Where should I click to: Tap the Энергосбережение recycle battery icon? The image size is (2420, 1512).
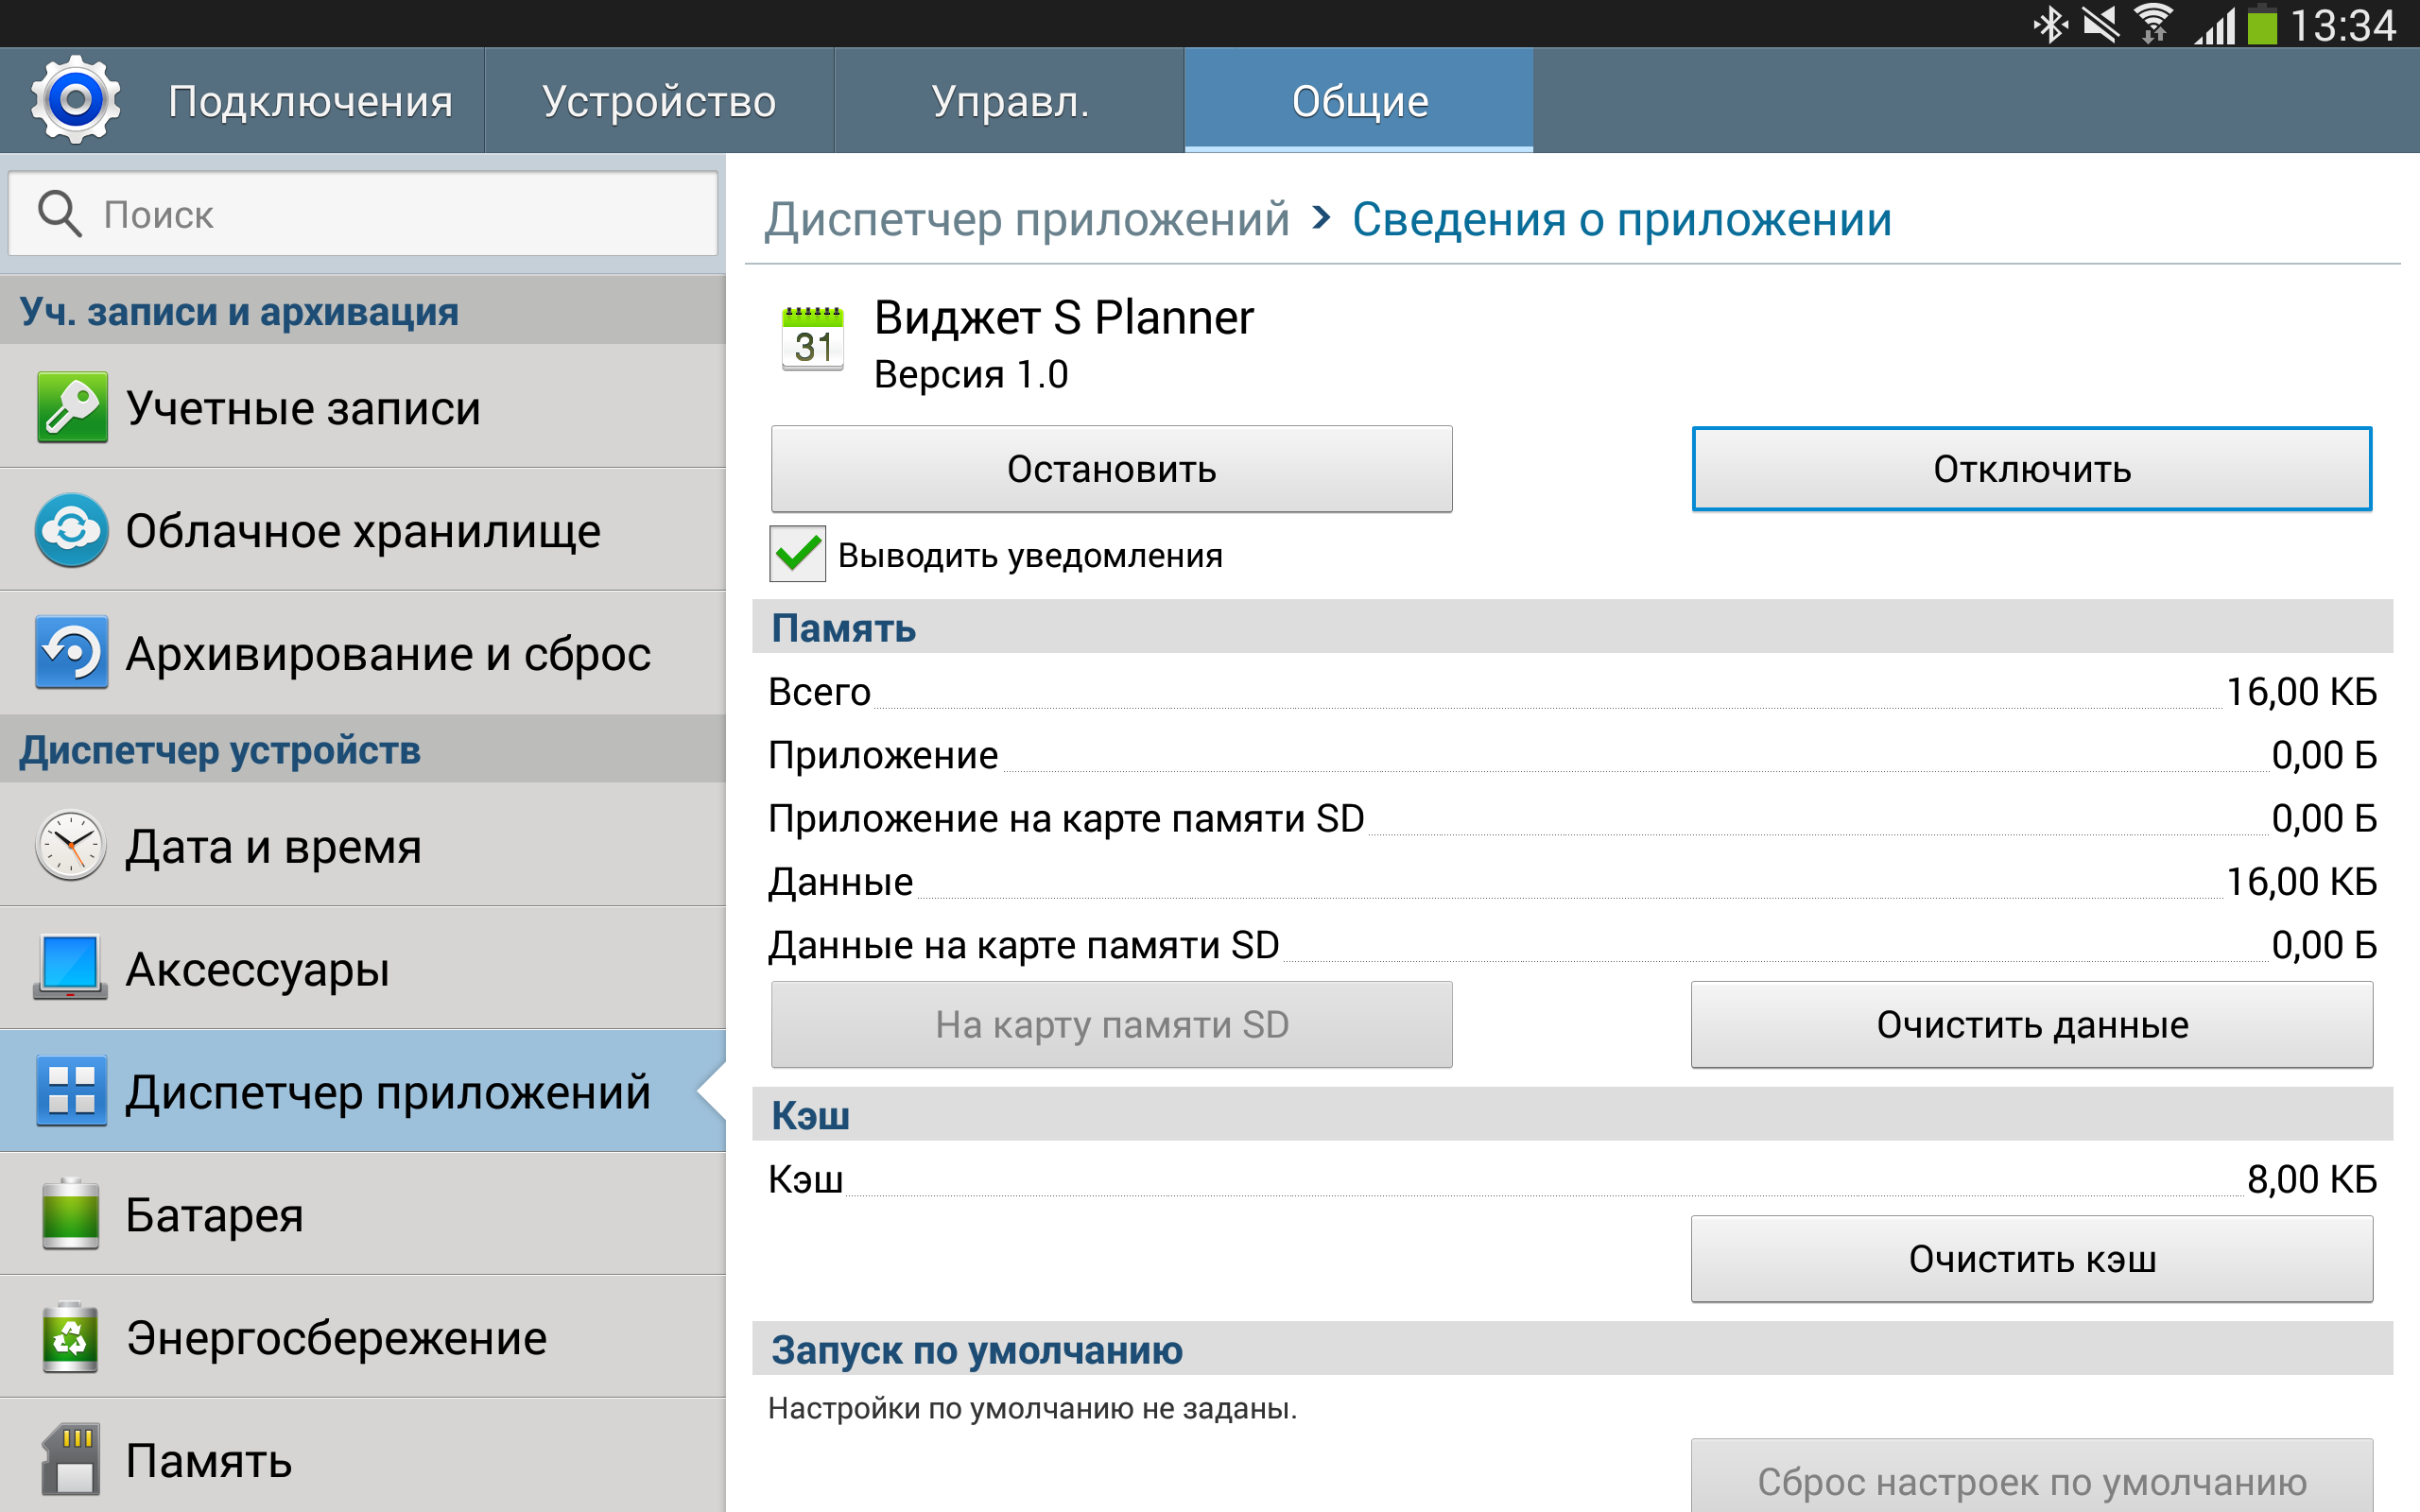click(x=70, y=1337)
